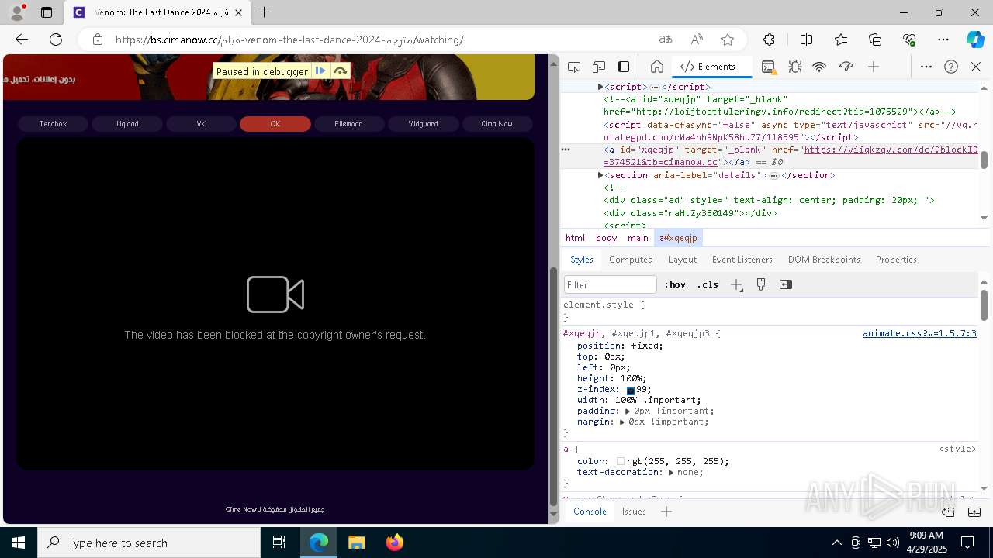Click the main breadcrumb item
Viewport: 993px width, 558px height.
pyautogui.click(x=638, y=238)
